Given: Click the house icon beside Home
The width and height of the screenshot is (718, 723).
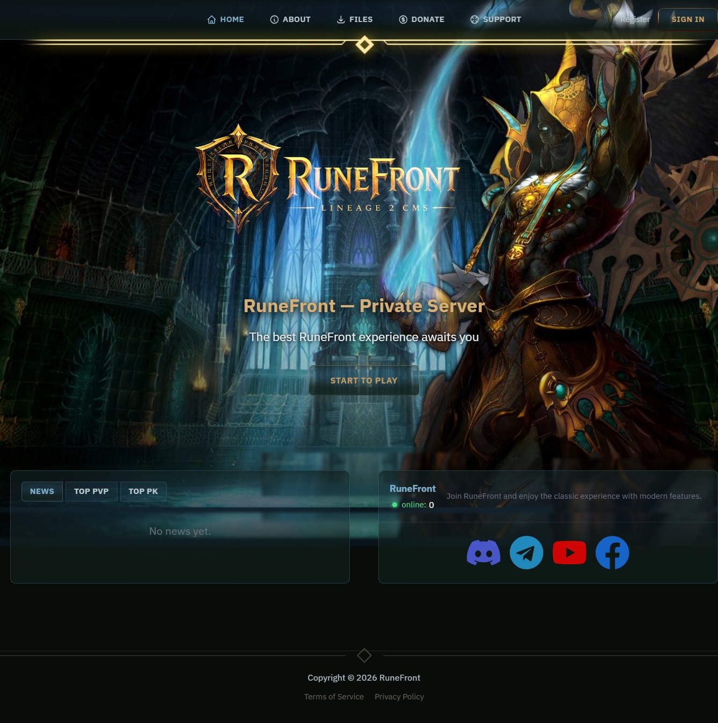Looking at the screenshot, I should [x=211, y=19].
